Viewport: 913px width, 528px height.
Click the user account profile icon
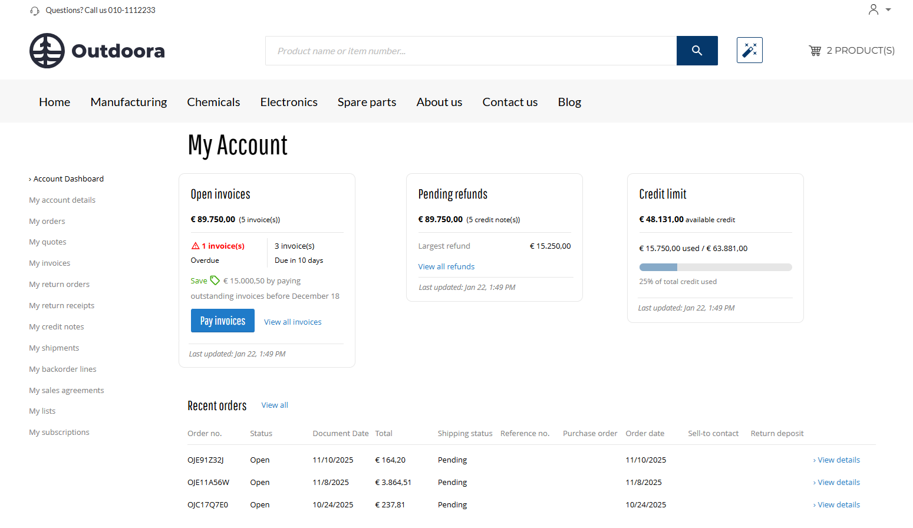(873, 9)
